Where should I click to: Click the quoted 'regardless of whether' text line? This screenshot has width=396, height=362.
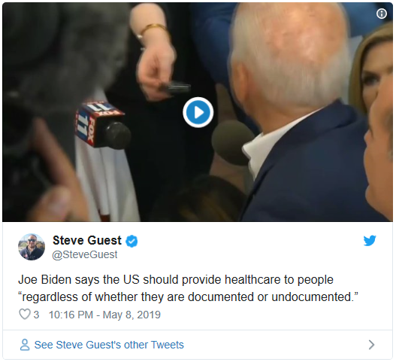point(188,297)
